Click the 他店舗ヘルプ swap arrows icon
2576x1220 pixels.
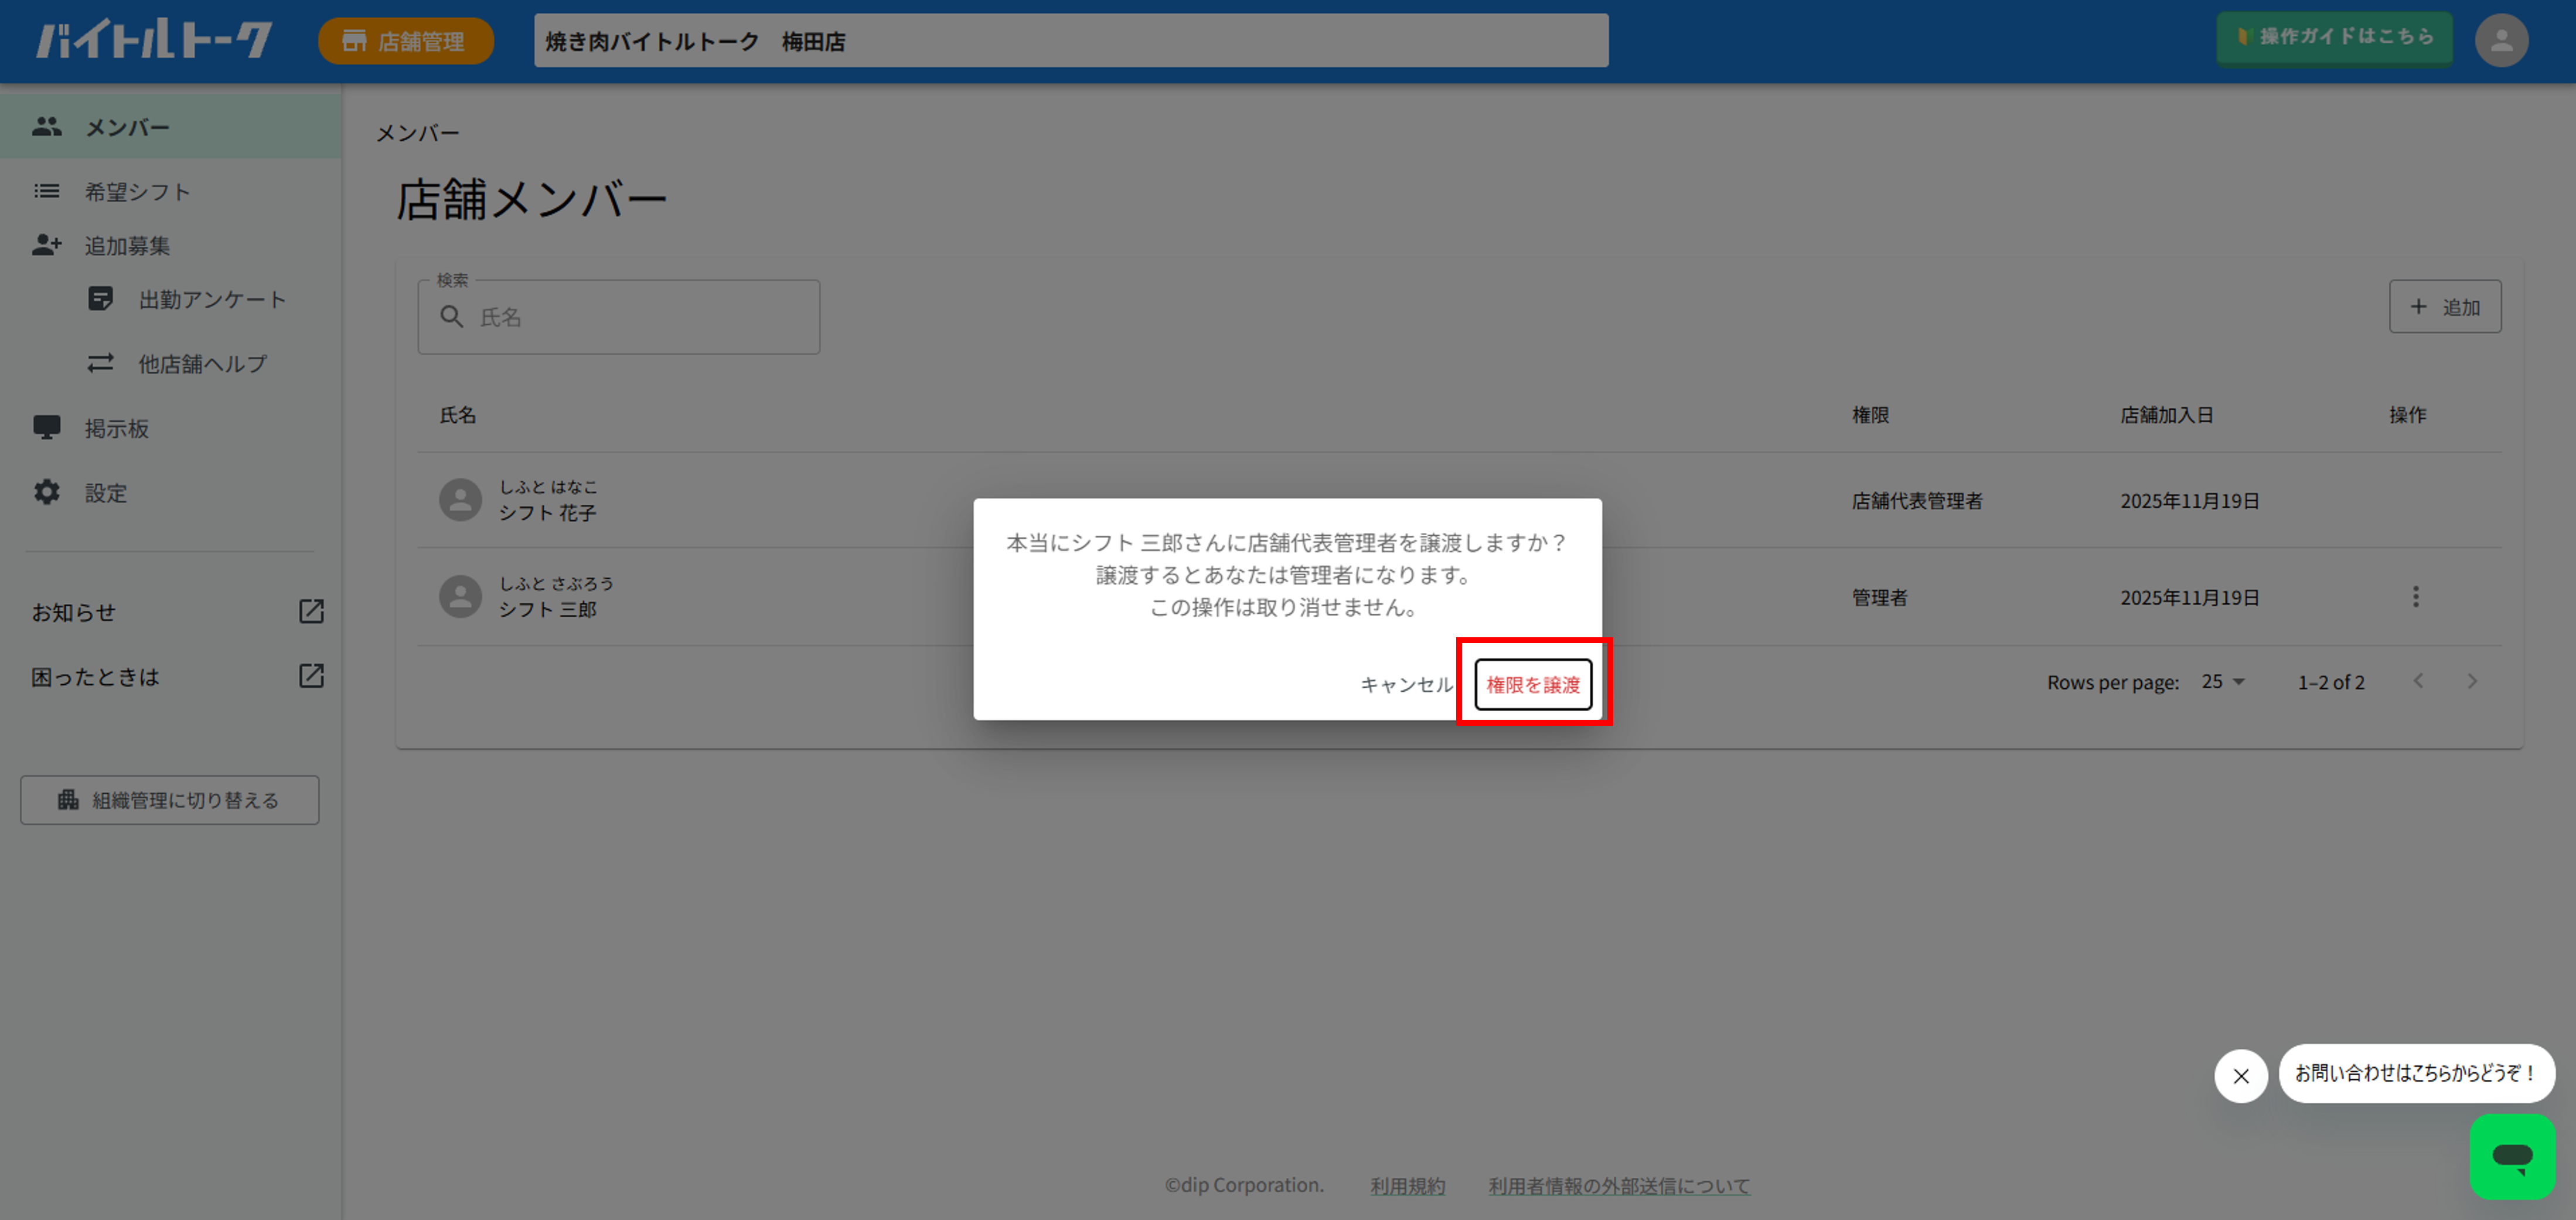[100, 363]
